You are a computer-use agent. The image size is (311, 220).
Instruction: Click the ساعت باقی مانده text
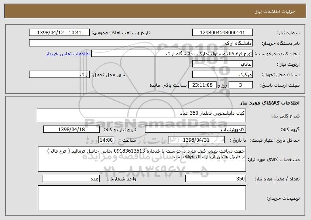(x=168, y=85)
